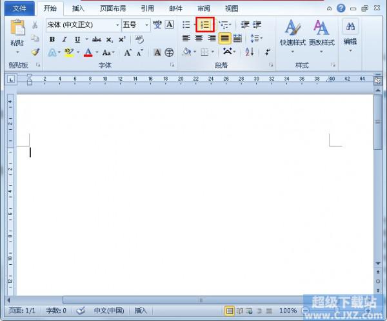Click the Distributed alignment icon
Screen dimensions: 387x321
point(237,38)
